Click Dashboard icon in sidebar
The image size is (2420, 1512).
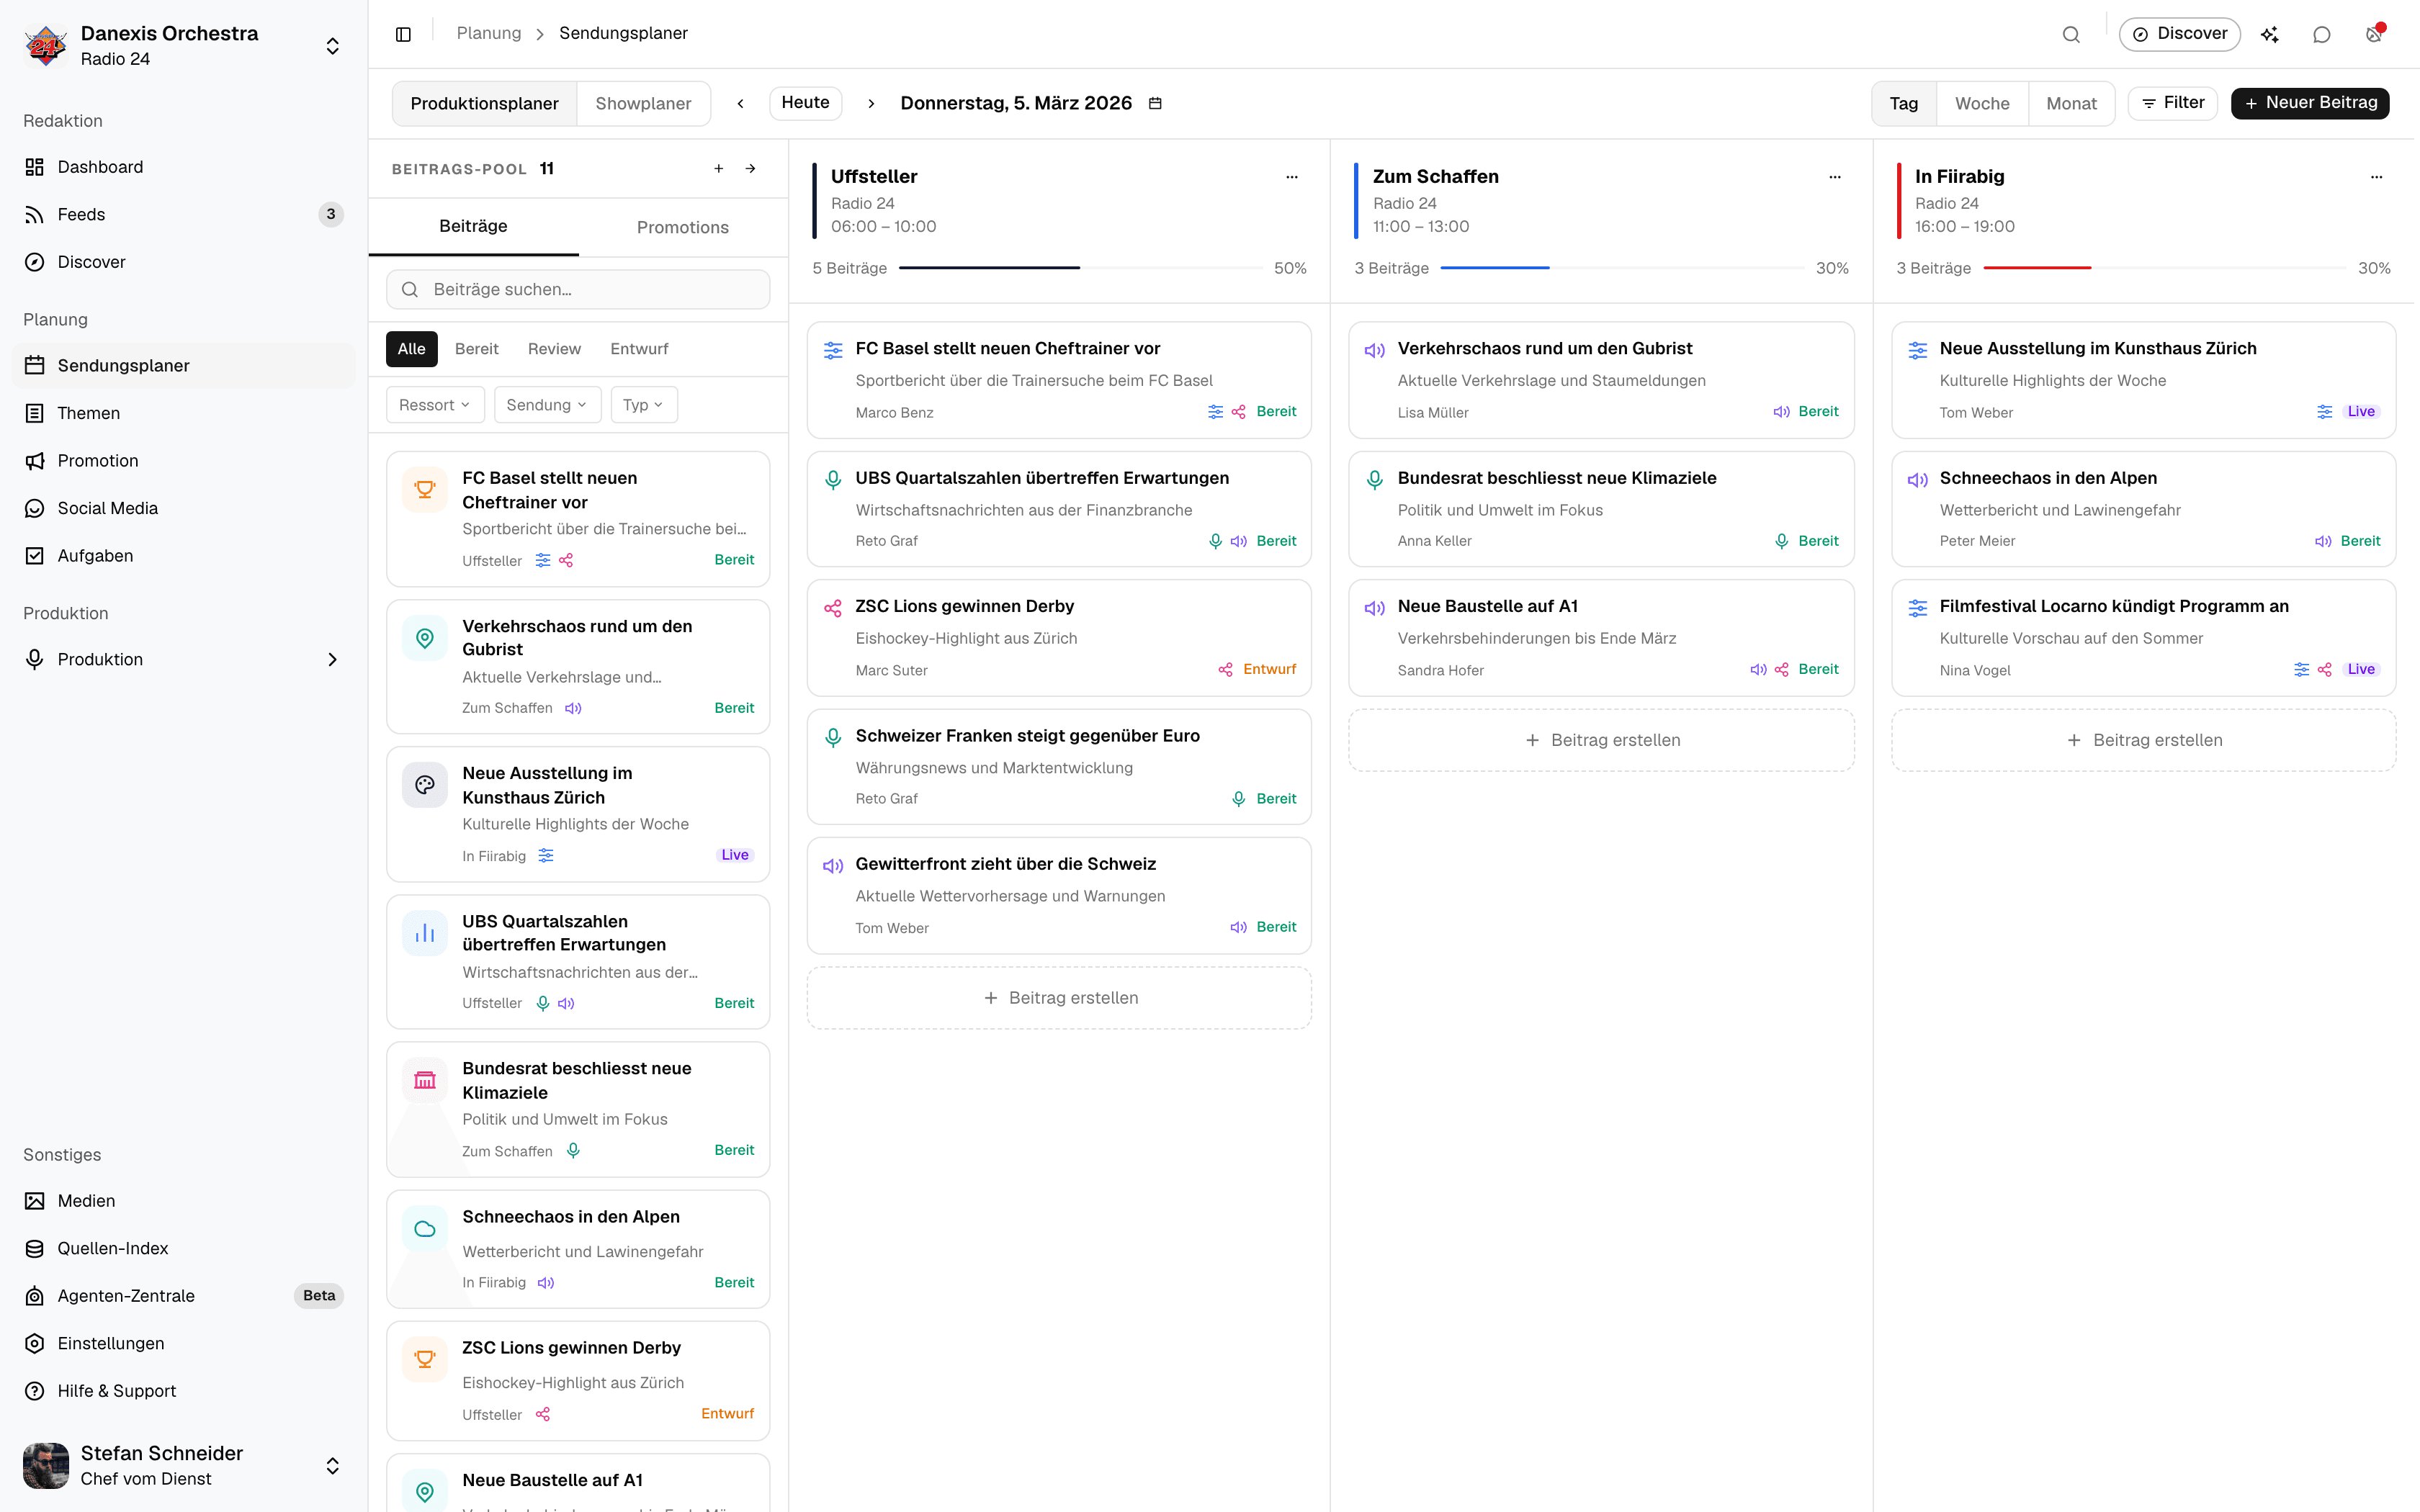(x=35, y=167)
